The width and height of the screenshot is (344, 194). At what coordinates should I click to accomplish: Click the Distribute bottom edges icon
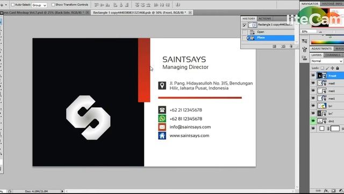(x=148, y=5)
